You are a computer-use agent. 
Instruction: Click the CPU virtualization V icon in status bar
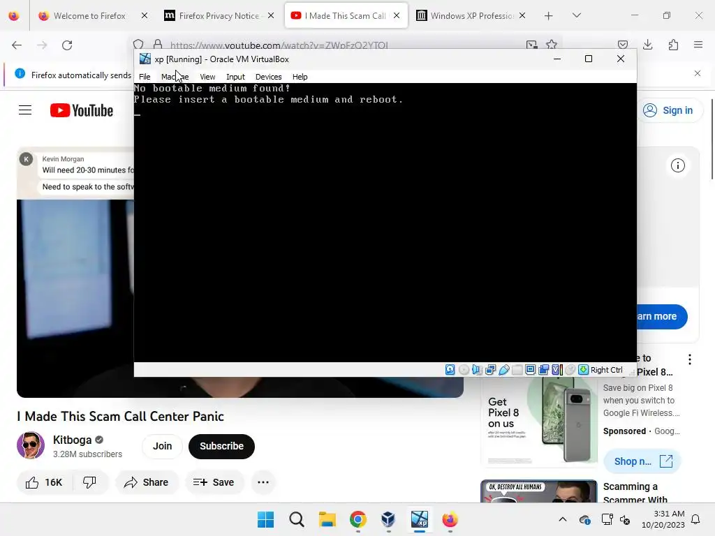click(556, 370)
